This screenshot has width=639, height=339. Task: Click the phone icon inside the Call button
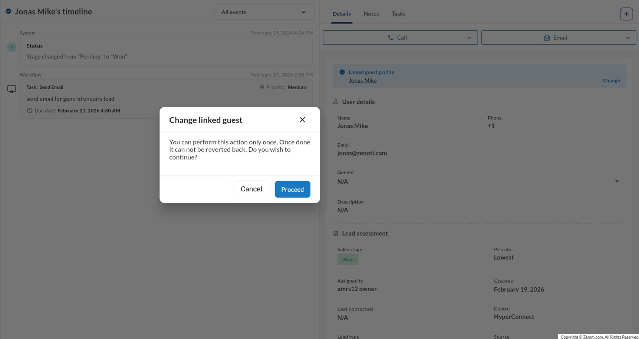[391, 37]
